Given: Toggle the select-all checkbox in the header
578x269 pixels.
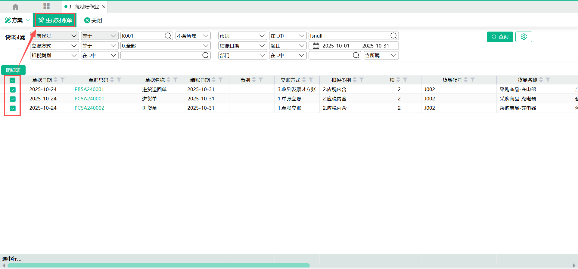Looking at the screenshot, I should click(13, 80).
